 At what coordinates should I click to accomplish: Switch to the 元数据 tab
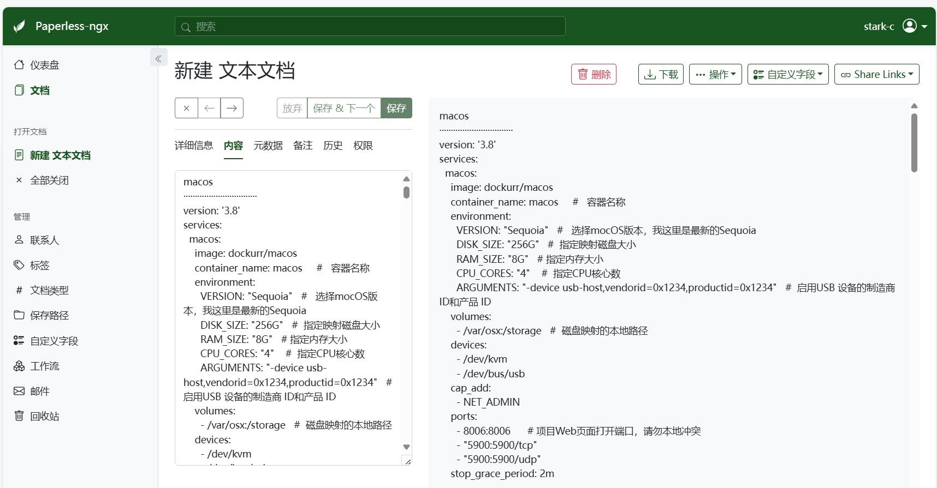268,146
